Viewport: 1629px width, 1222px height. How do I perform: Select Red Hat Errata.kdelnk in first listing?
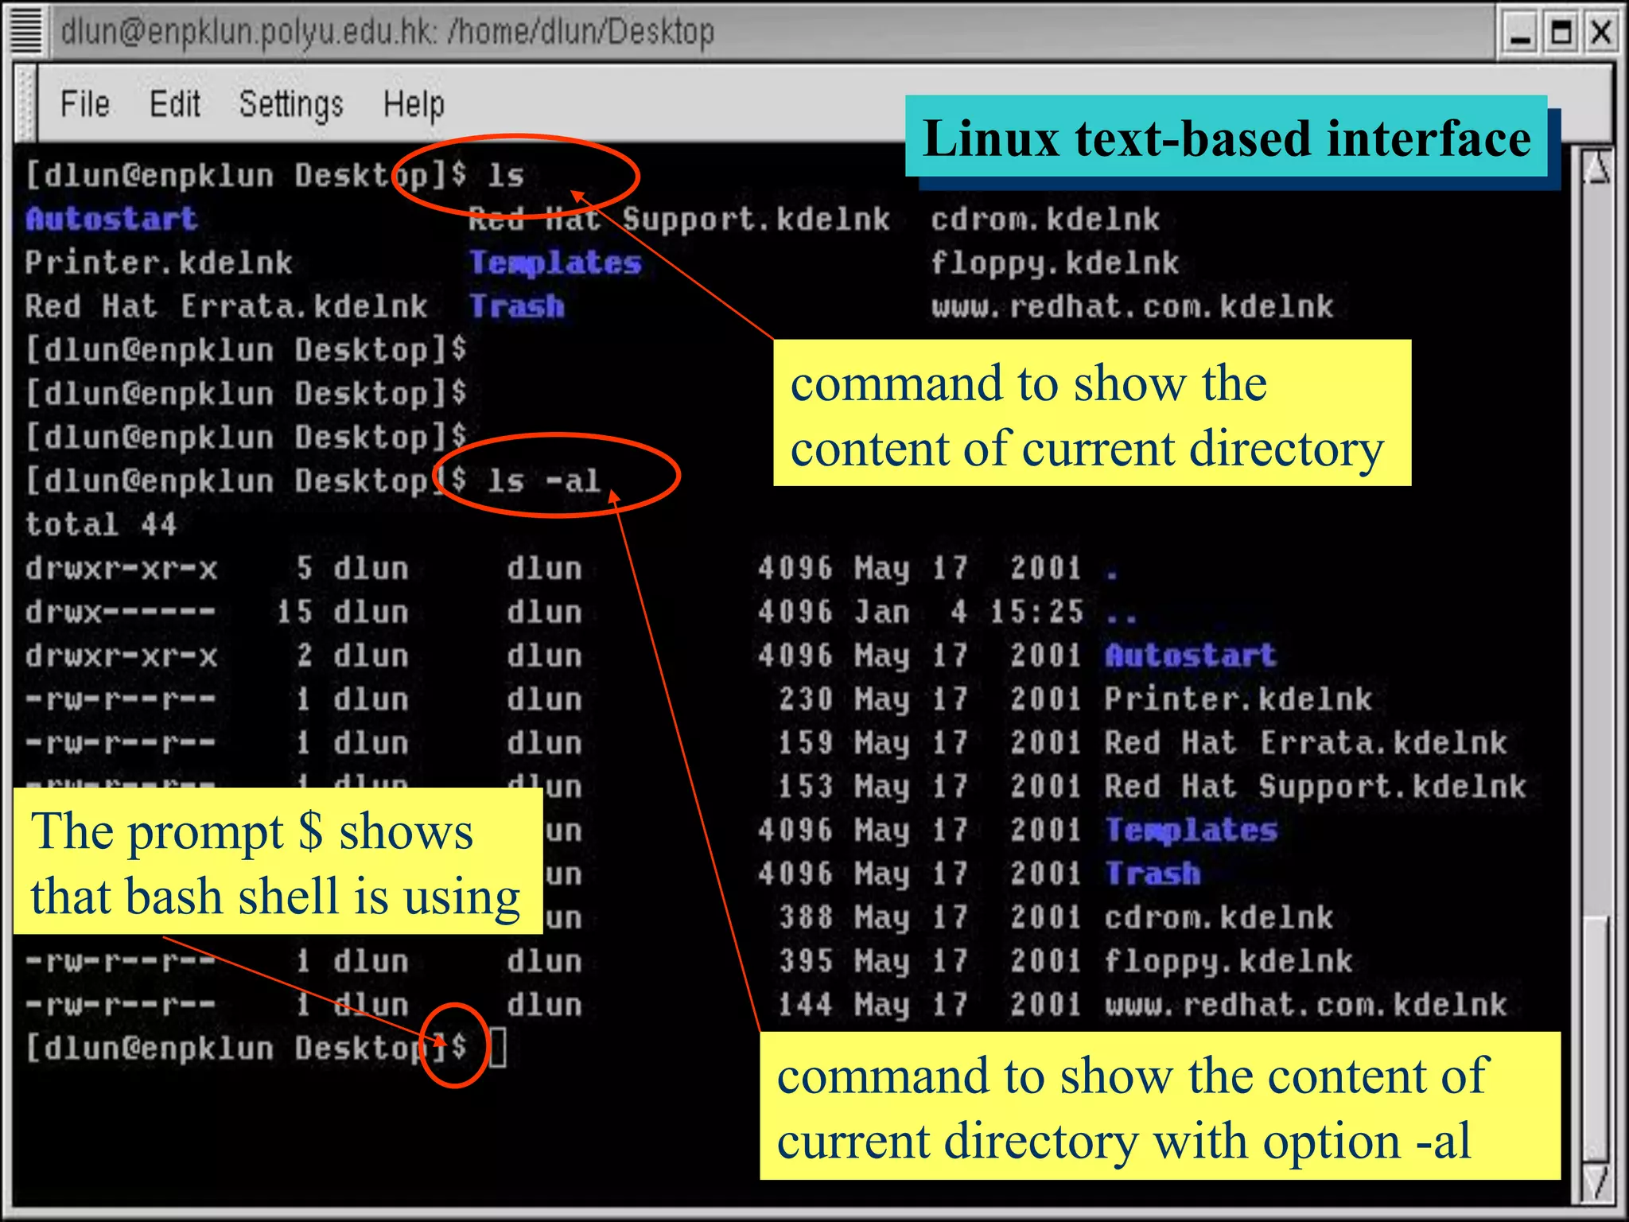[x=226, y=306]
